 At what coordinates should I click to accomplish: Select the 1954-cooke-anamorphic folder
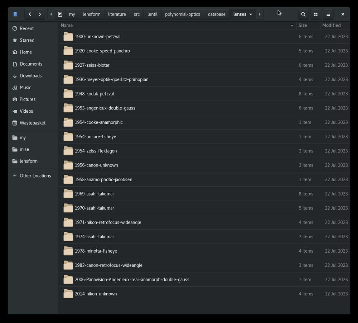(204, 122)
